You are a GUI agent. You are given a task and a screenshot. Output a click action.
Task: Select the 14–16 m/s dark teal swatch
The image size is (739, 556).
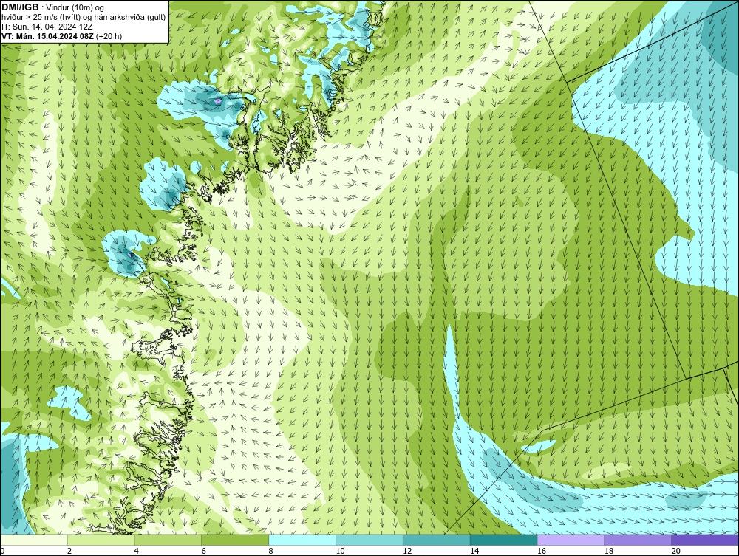coord(503,540)
